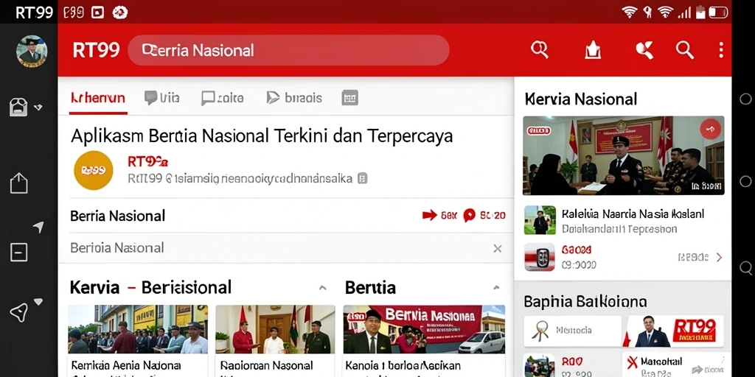
Task: Tap the signal bars icon in status bar
Action: pyautogui.click(x=684, y=13)
